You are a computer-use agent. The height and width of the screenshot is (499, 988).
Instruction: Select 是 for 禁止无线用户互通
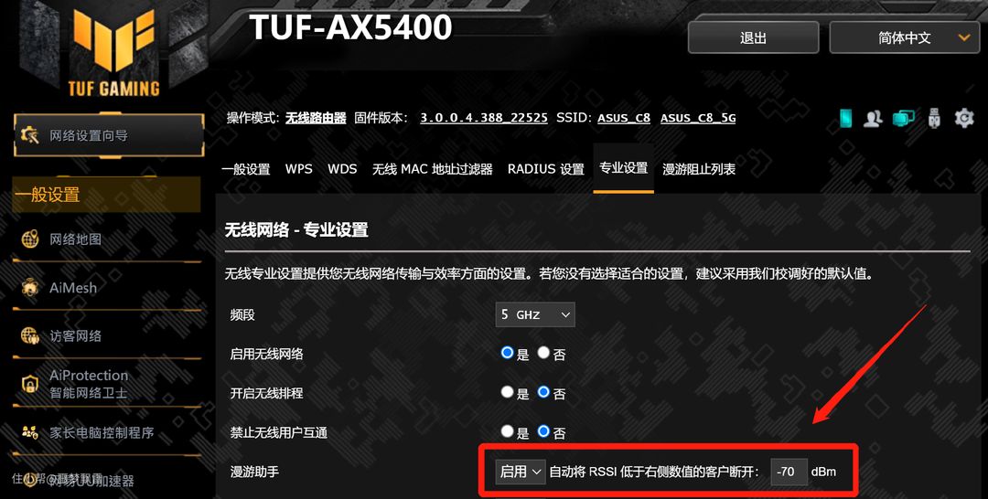pyautogui.click(x=507, y=431)
